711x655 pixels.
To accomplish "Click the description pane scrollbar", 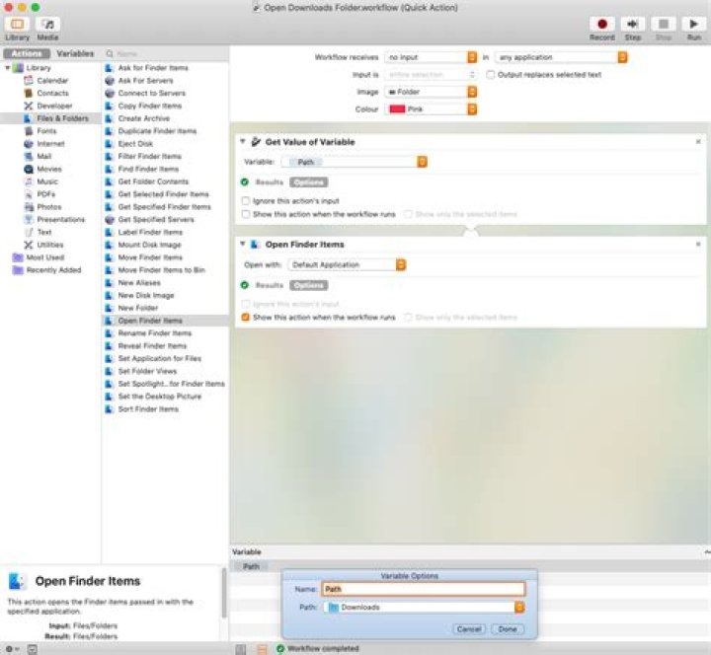I will (223, 593).
